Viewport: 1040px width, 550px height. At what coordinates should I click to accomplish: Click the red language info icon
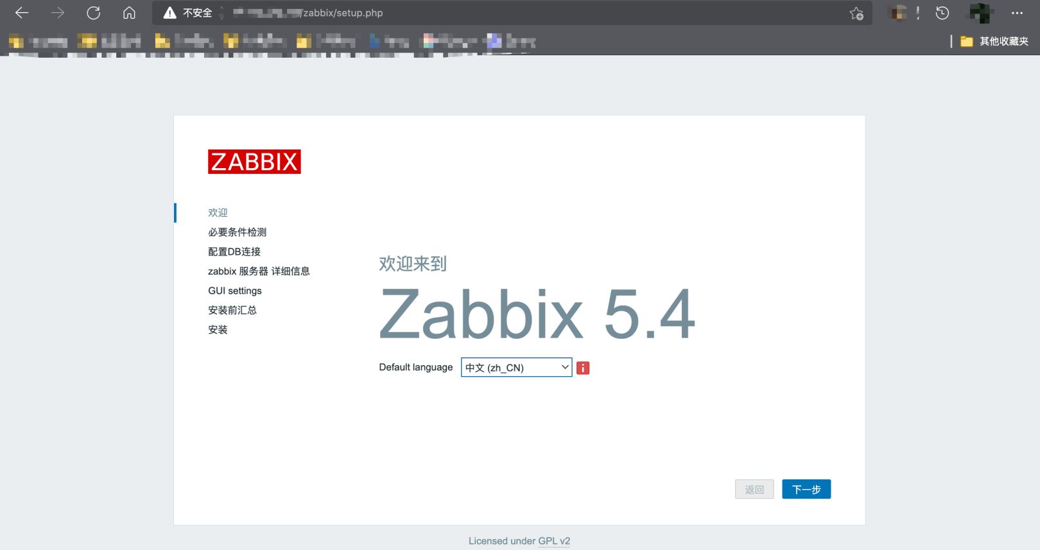583,368
